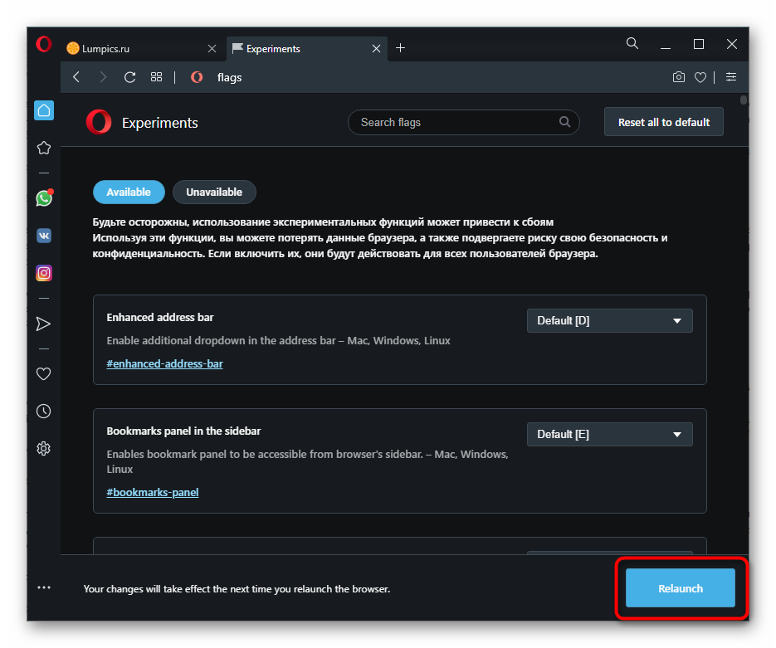Image resolution: width=776 pixels, height=648 pixels.
Task: Open Easy Setup sliders icon
Action: (730, 77)
